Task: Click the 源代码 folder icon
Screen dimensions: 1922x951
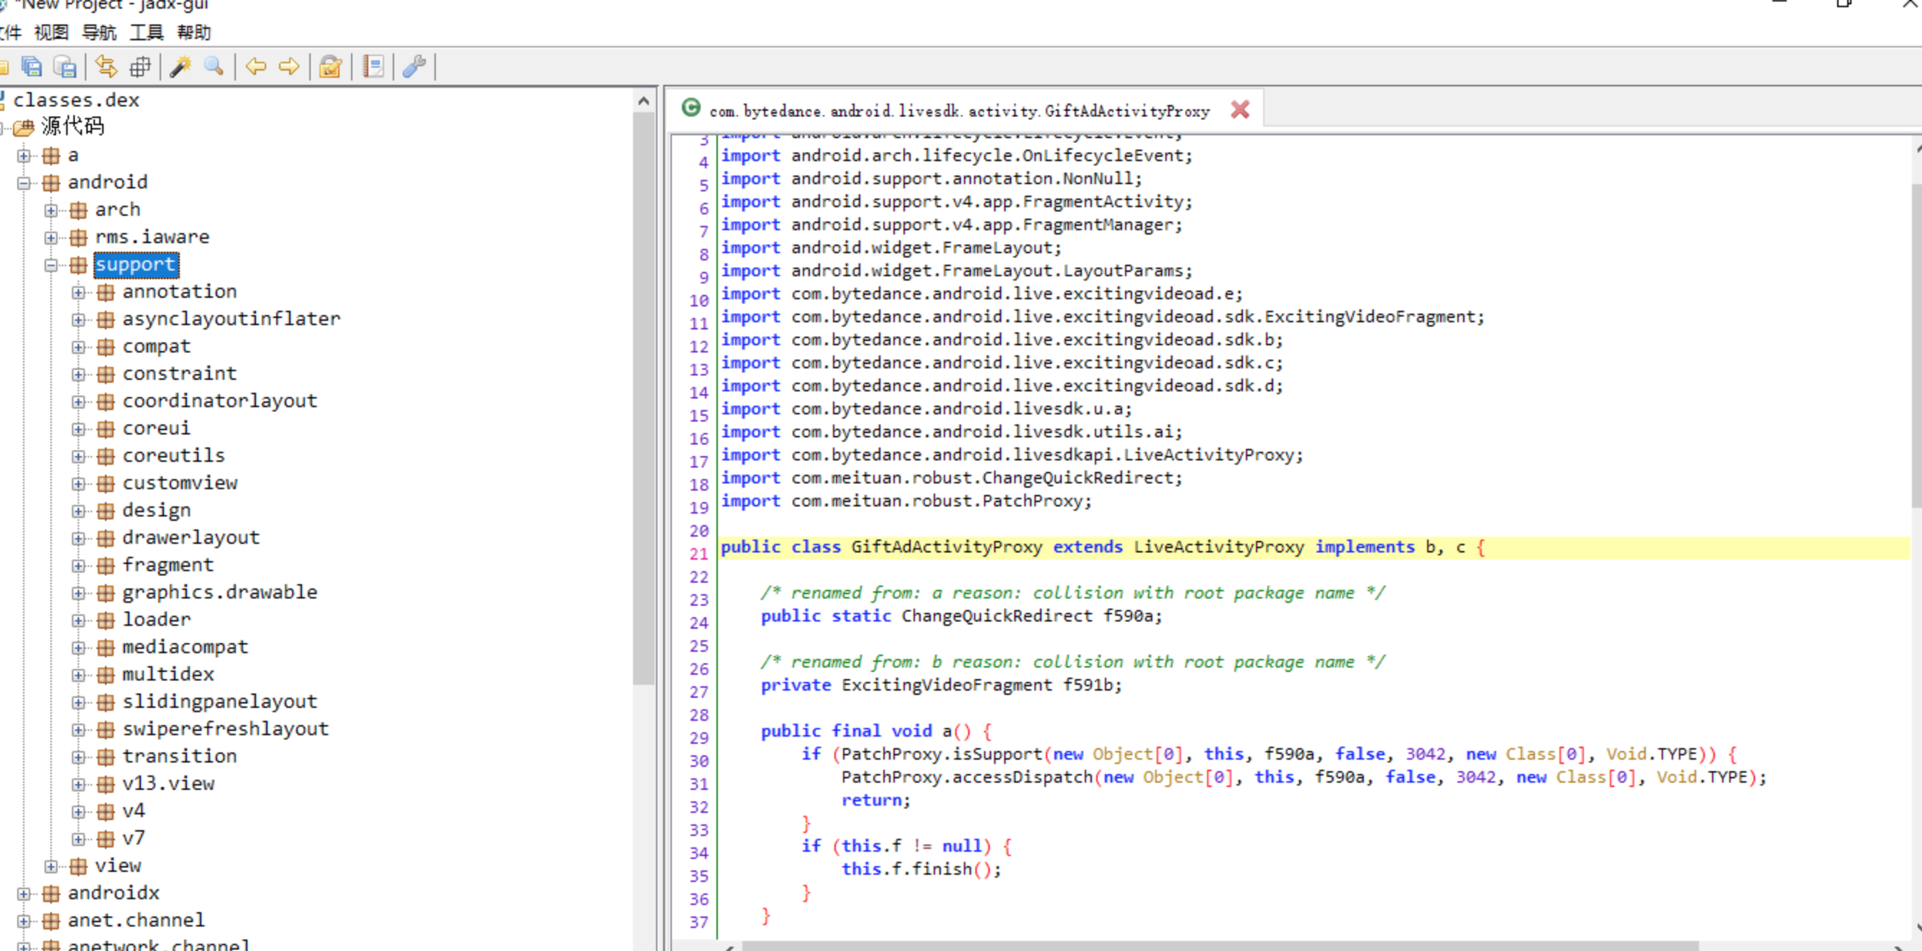Action: (x=24, y=127)
